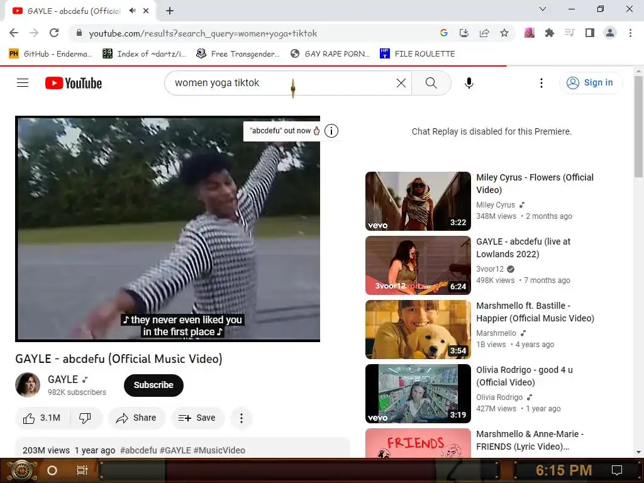Open the video info card icon
Viewport: 644px width, 483px height.
(331, 131)
